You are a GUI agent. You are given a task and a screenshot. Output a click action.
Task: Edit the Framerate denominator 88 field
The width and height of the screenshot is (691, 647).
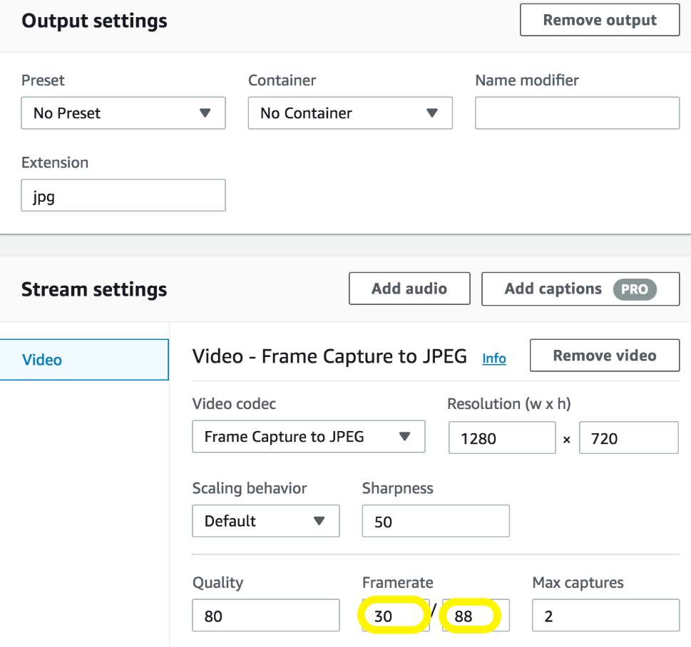(x=476, y=615)
